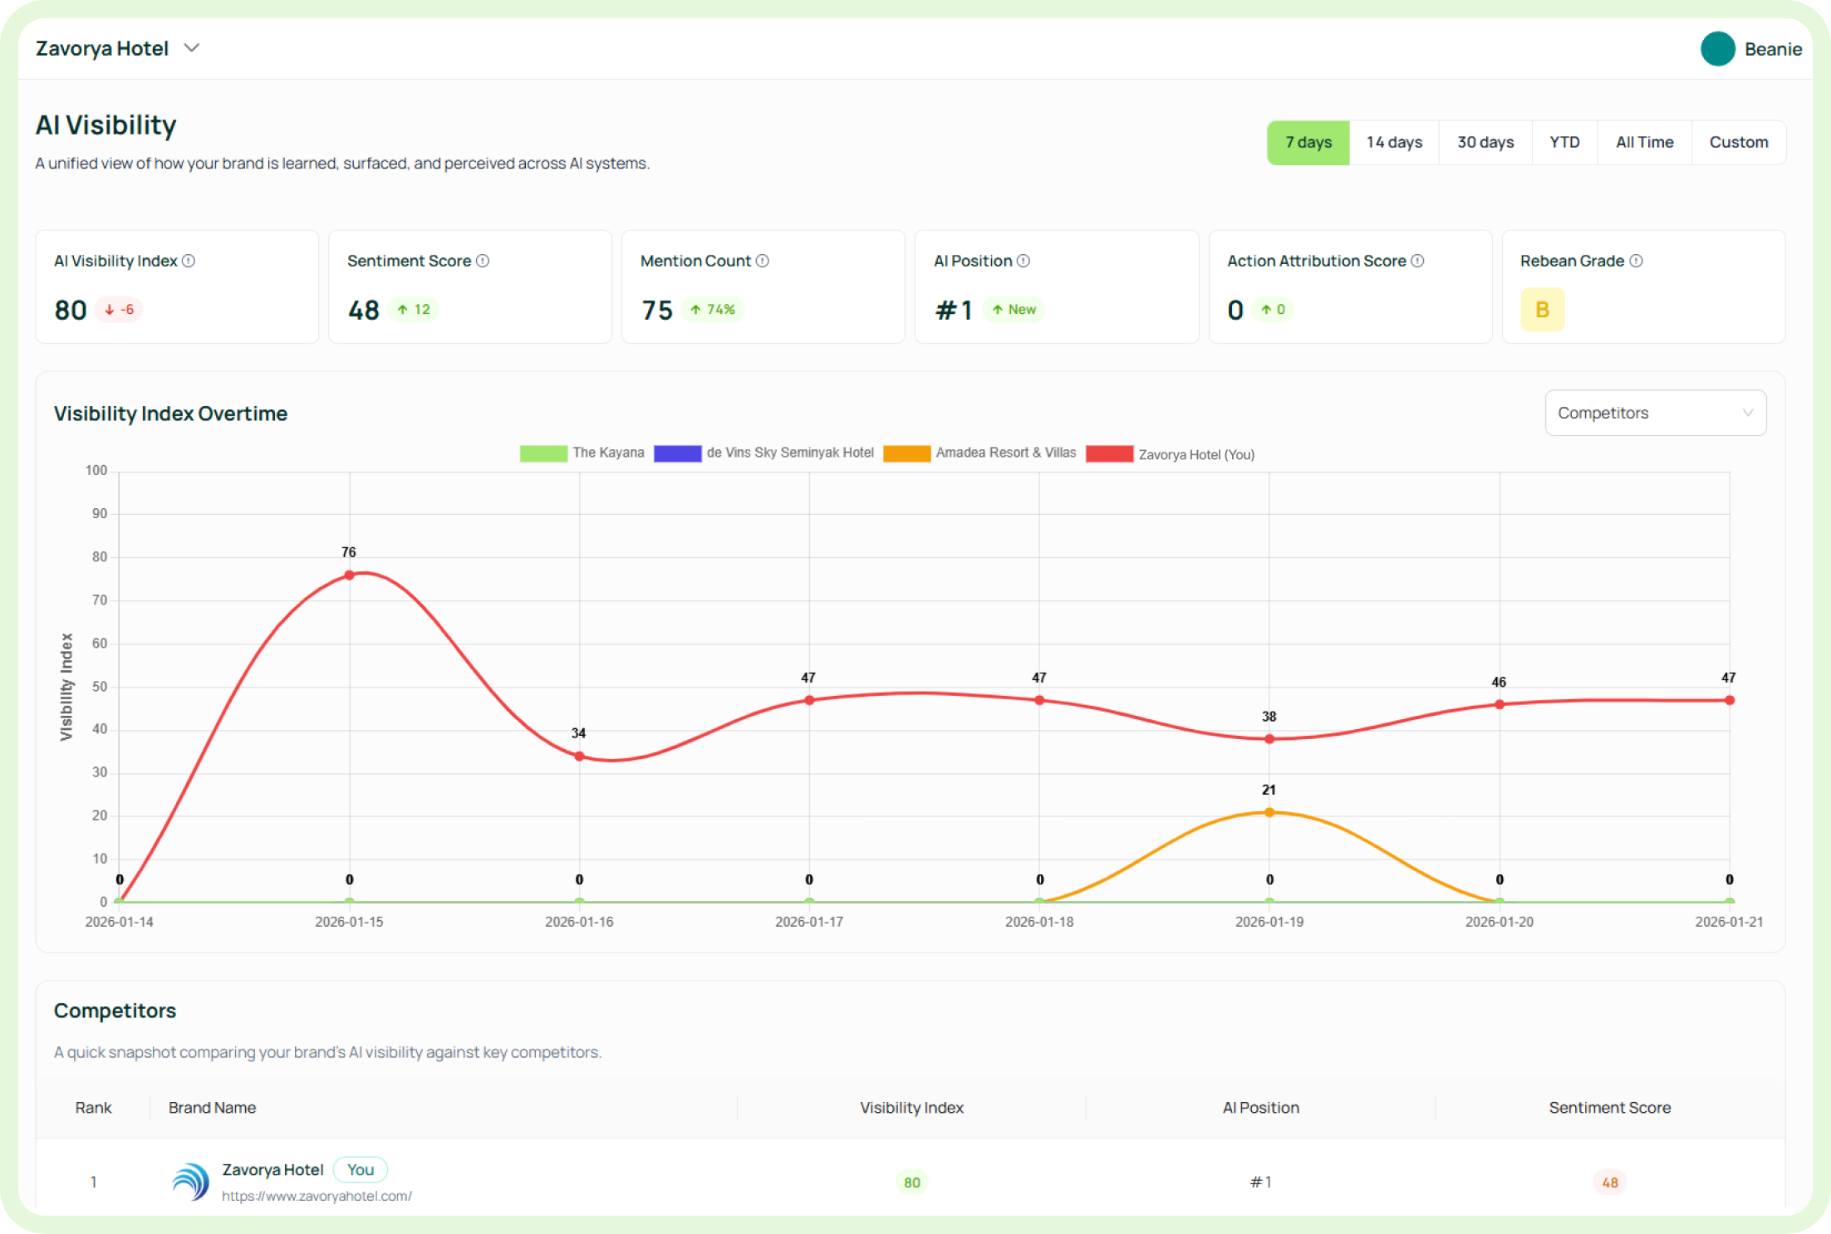Click info icon beside Mention Count
This screenshot has width=1831, height=1234.
coord(763,261)
